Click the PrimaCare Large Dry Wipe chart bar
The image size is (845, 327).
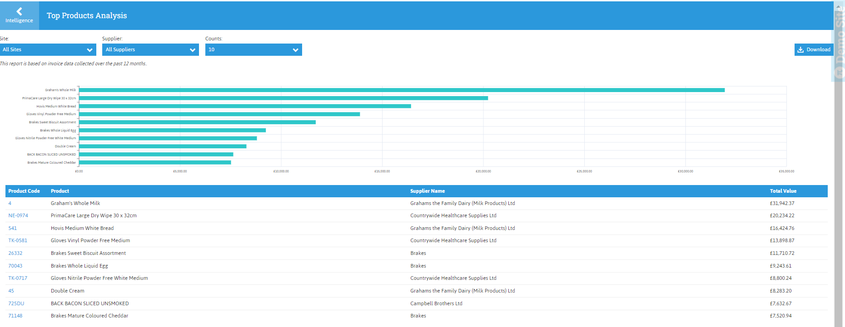[x=283, y=98]
